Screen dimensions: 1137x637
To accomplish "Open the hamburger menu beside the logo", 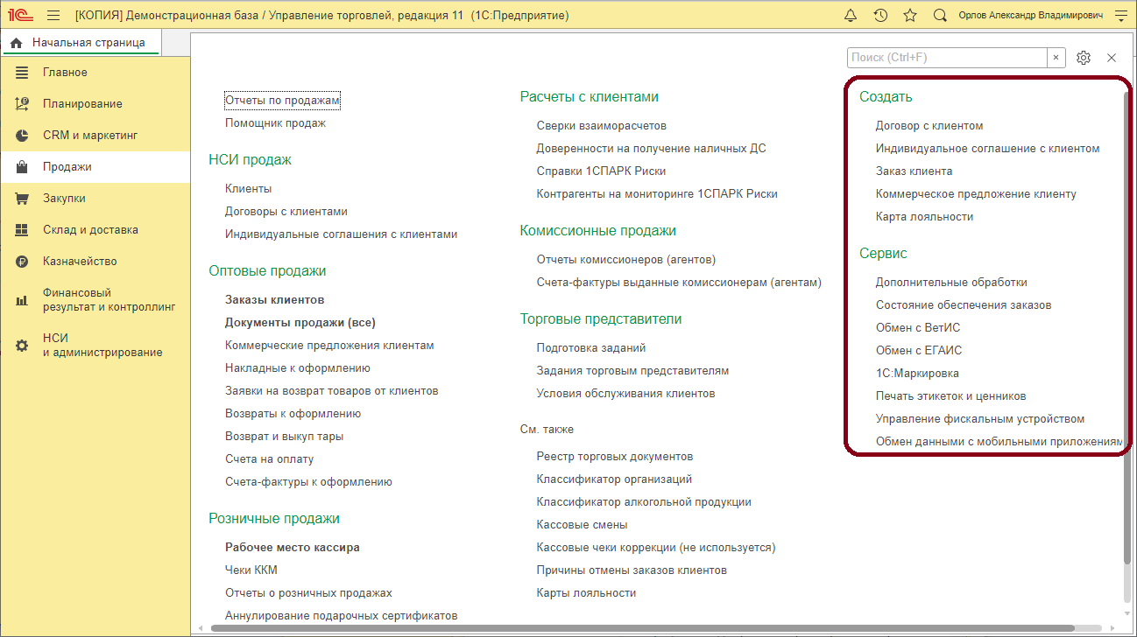I will click(x=53, y=14).
